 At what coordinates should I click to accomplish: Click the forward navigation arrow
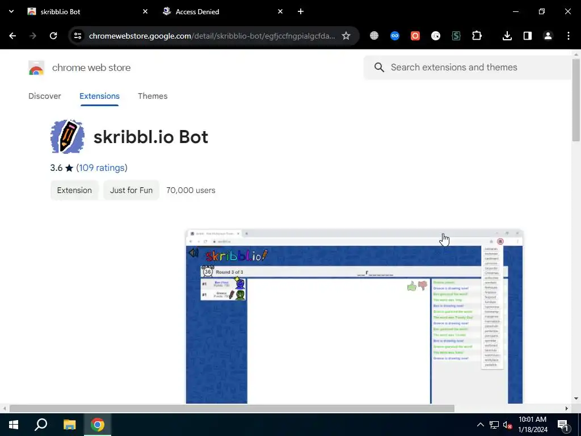point(33,36)
